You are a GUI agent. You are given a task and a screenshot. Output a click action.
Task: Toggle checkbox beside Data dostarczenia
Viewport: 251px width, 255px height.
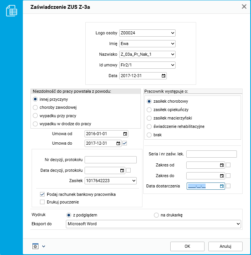pos(228,186)
